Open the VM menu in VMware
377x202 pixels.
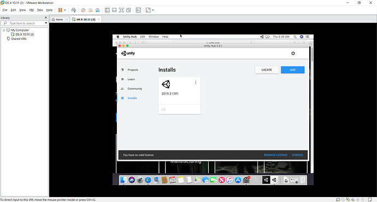click(x=31, y=10)
